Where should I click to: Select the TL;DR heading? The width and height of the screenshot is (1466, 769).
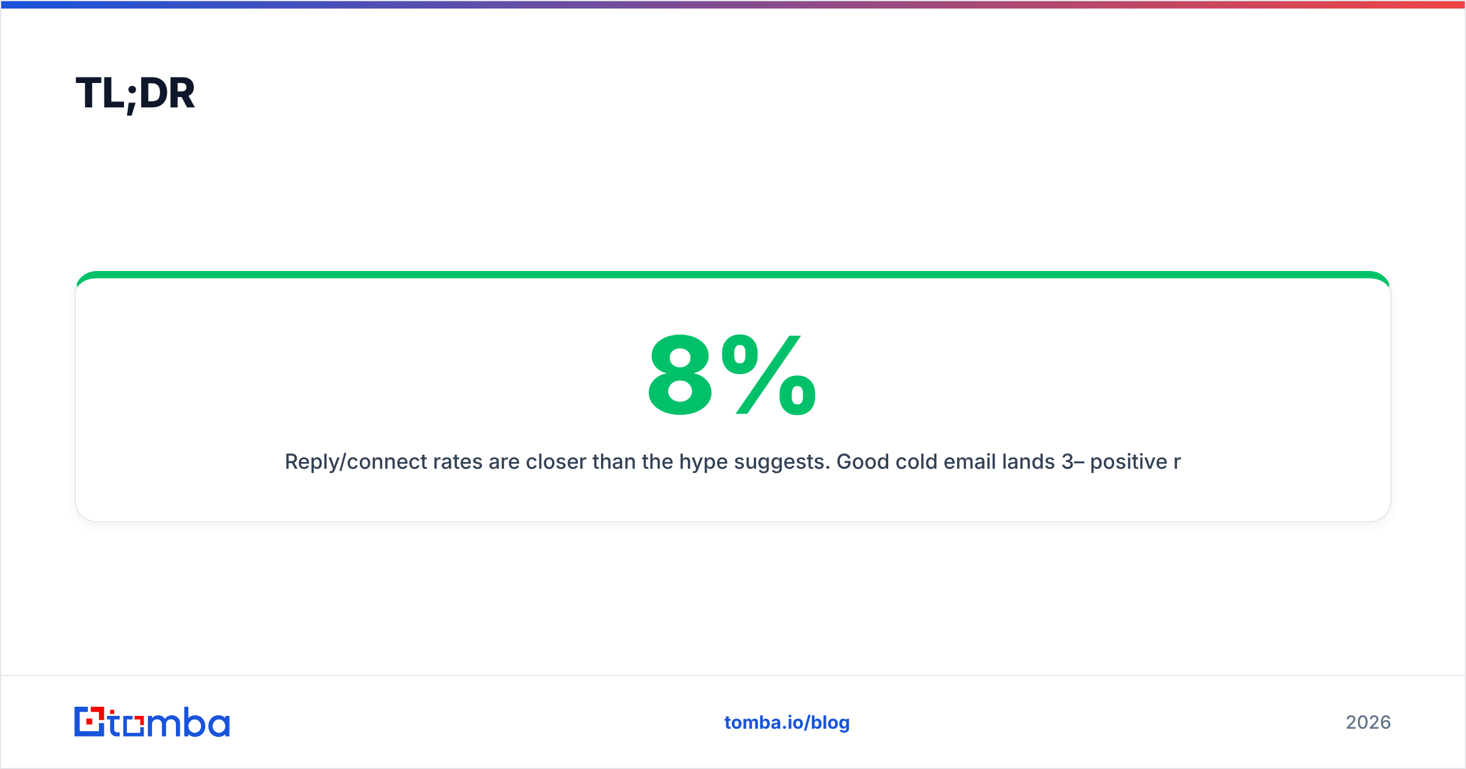pyautogui.click(x=135, y=93)
